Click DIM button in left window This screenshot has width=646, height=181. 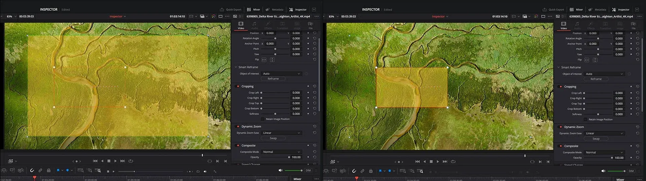(308, 170)
